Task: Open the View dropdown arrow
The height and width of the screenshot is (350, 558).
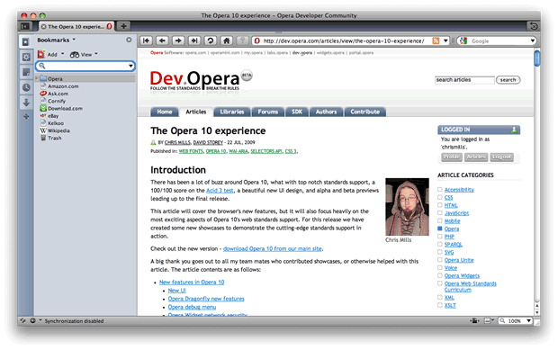Action: [x=96, y=54]
